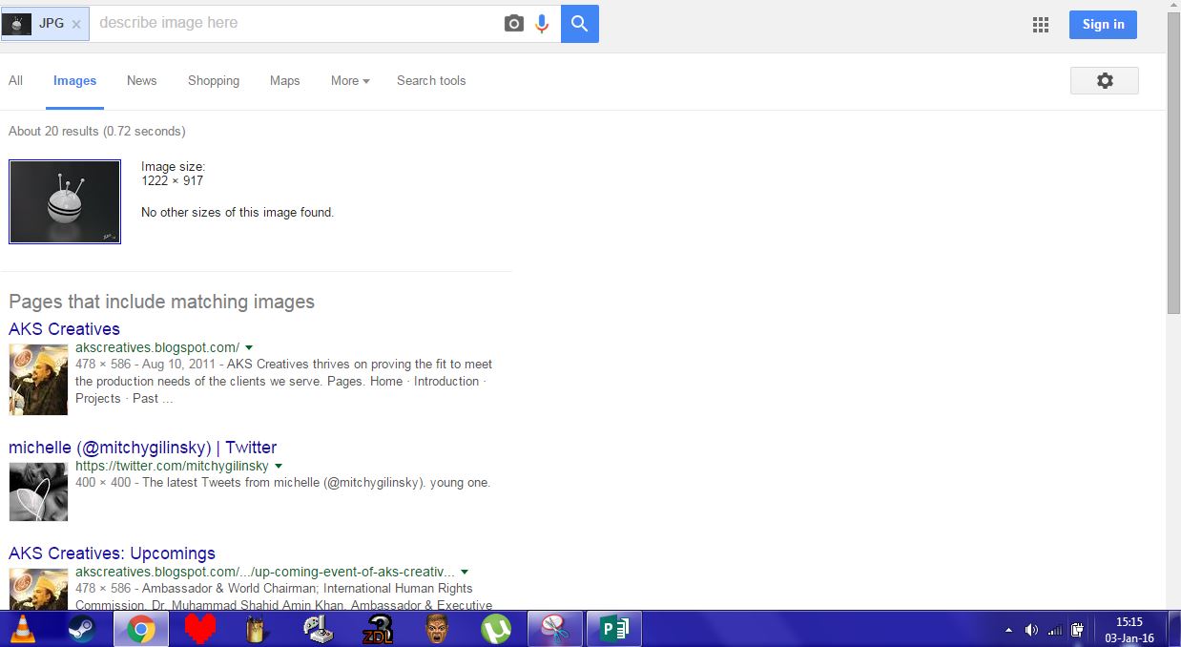Open Search tools options

coord(431,81)
